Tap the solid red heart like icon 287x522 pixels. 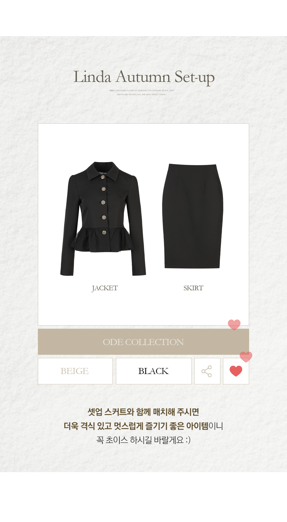click(x=236, y=371)
